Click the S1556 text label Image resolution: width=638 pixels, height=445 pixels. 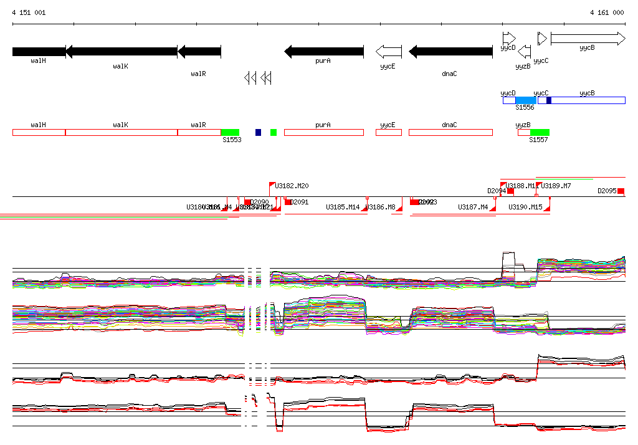525,107
